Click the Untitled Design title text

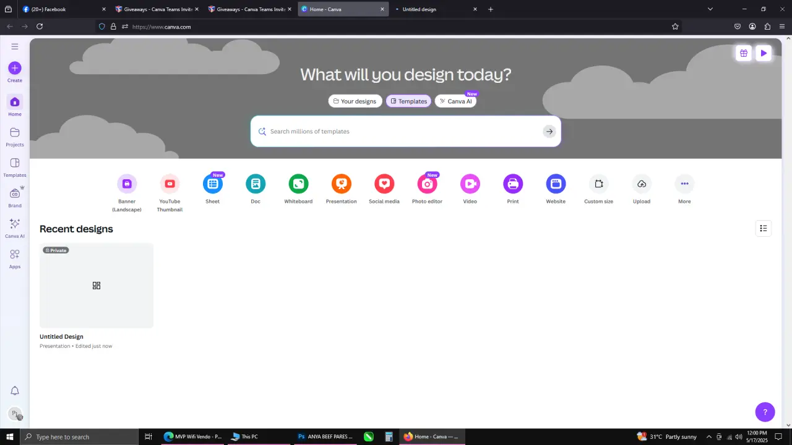(61, 337)
